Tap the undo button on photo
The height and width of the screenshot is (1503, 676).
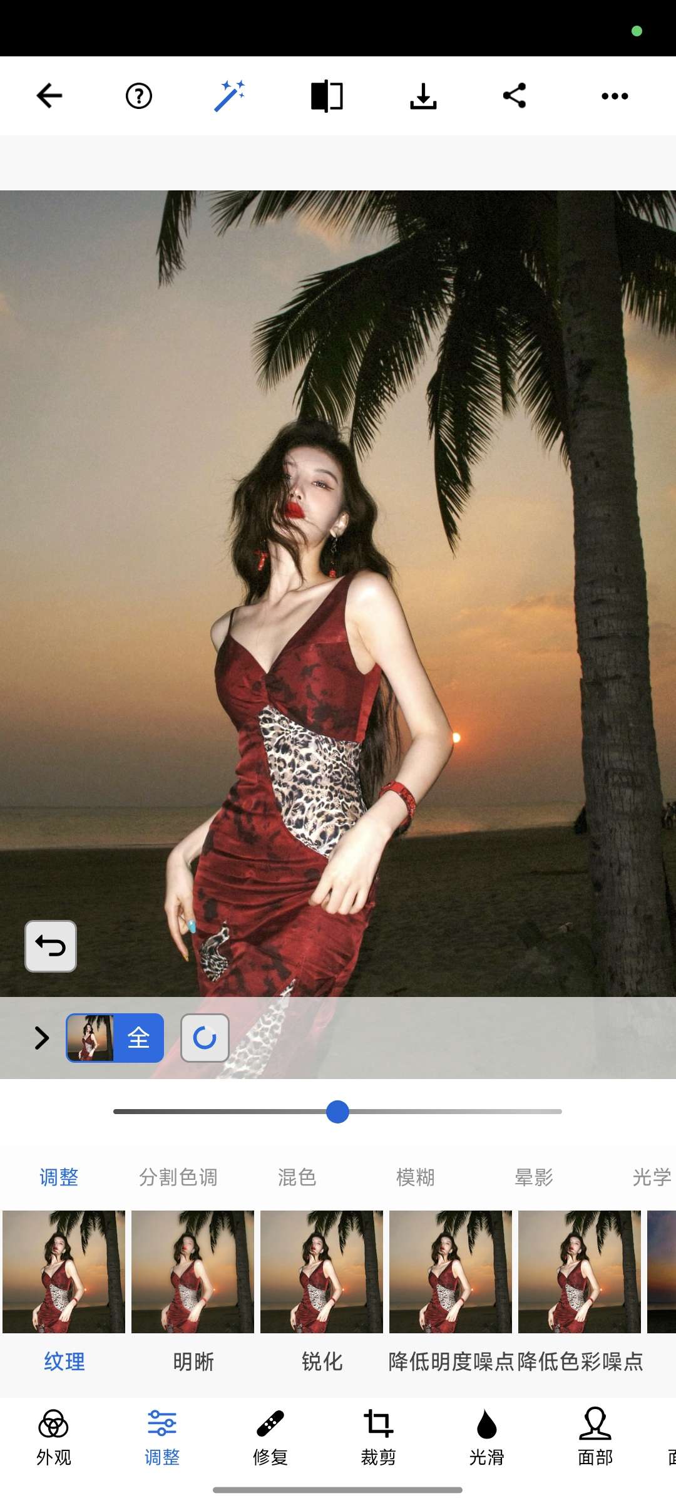(x=51, y=946)
